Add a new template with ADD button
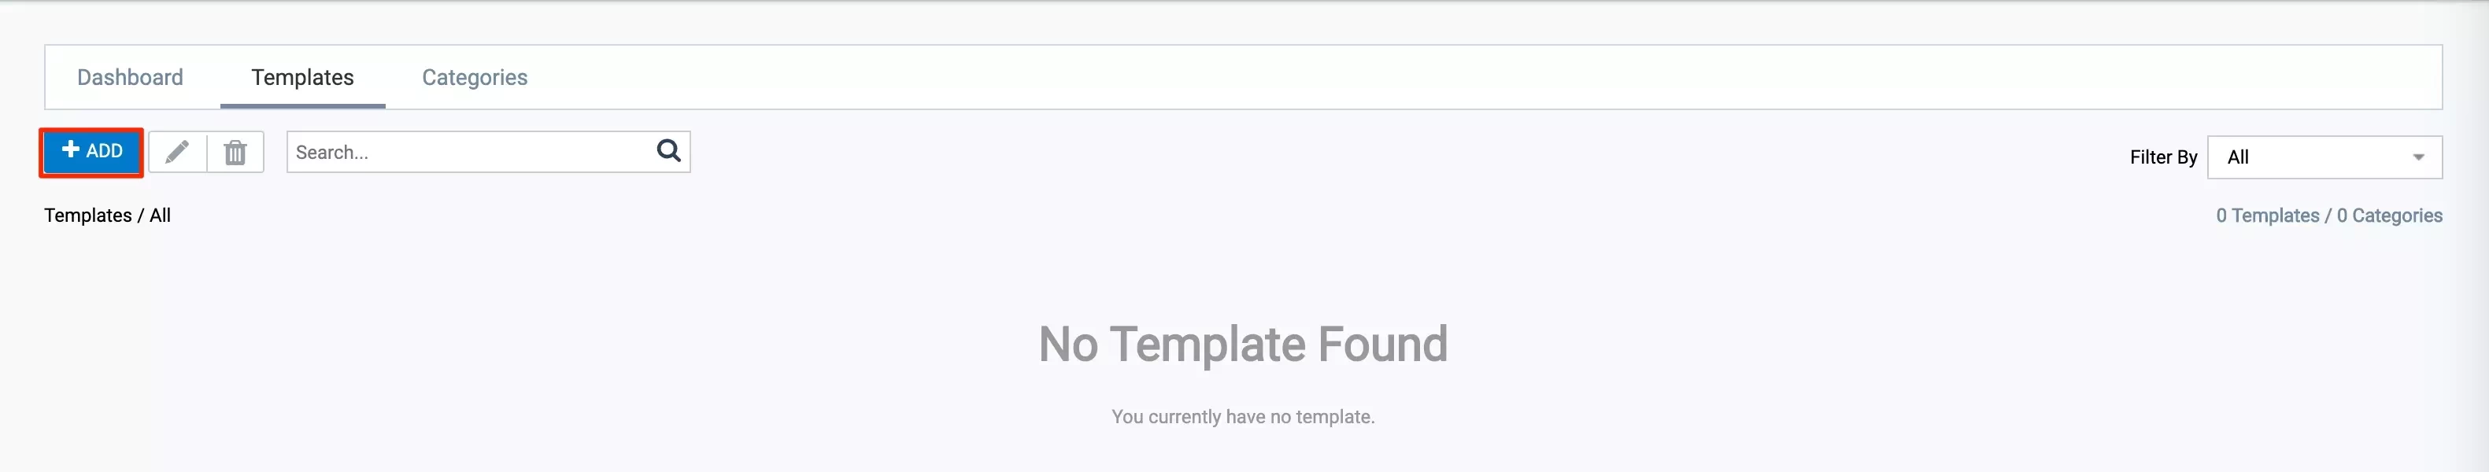Image resolution: width=2489 pixels, height=472 pixels. coord(92,152)
